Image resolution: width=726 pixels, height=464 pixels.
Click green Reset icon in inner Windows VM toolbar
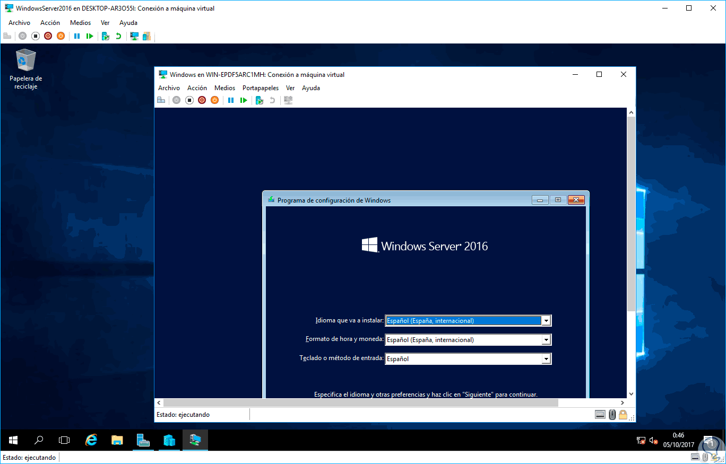[x=244, y=100]
